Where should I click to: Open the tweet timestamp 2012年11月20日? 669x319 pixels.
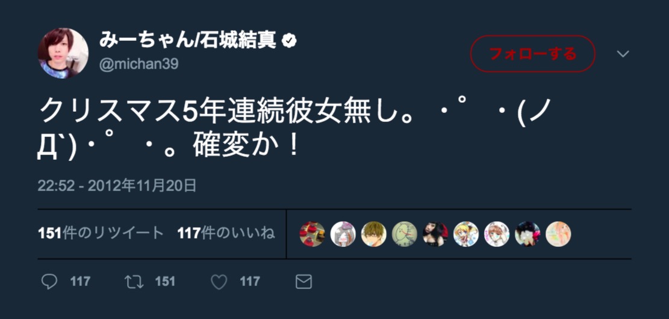(117, 186)
